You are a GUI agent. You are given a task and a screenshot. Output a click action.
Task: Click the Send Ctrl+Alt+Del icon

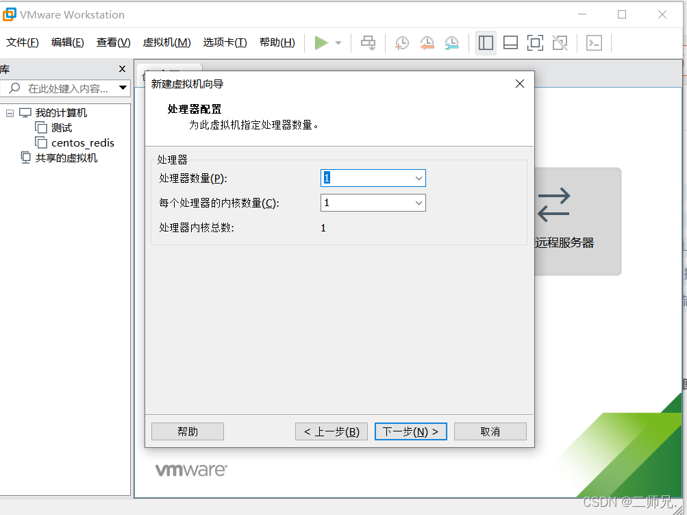click(368, 42)
